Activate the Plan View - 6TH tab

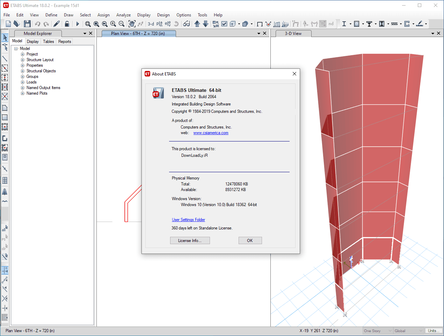138,34
